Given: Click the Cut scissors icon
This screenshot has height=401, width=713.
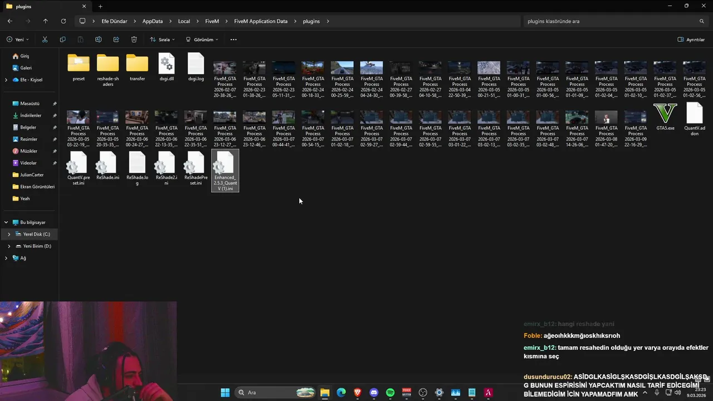Looking at the screenshot, I should click(45, 40).
